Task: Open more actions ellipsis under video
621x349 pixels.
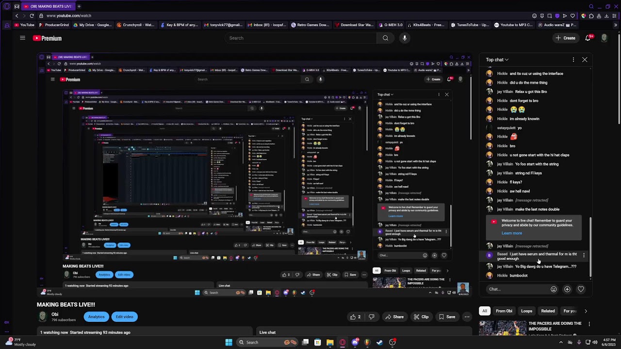Action: click(467, 317)
